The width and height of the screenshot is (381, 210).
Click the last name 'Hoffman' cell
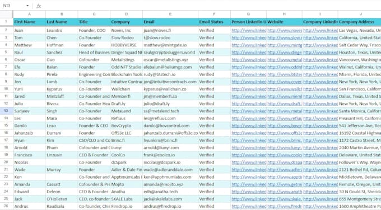pyautogui.click(x=62, y=45)
